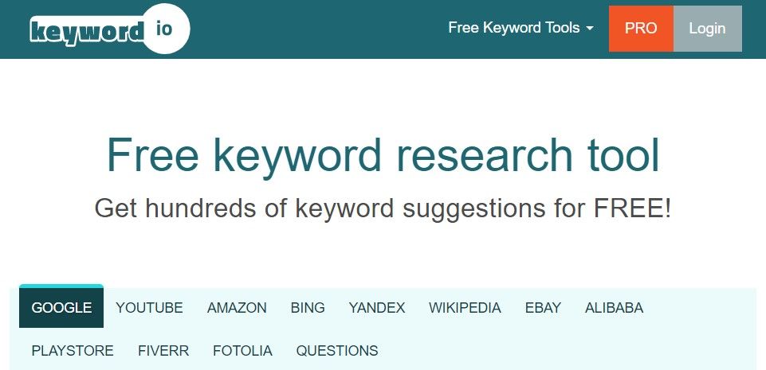Click the Free keyword research tool heading

click(x=383, y=156)
